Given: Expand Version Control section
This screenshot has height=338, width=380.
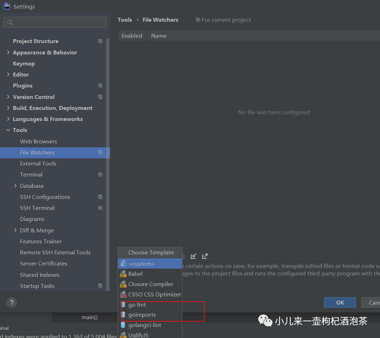Looking at the screenshot, I should 8,97.
